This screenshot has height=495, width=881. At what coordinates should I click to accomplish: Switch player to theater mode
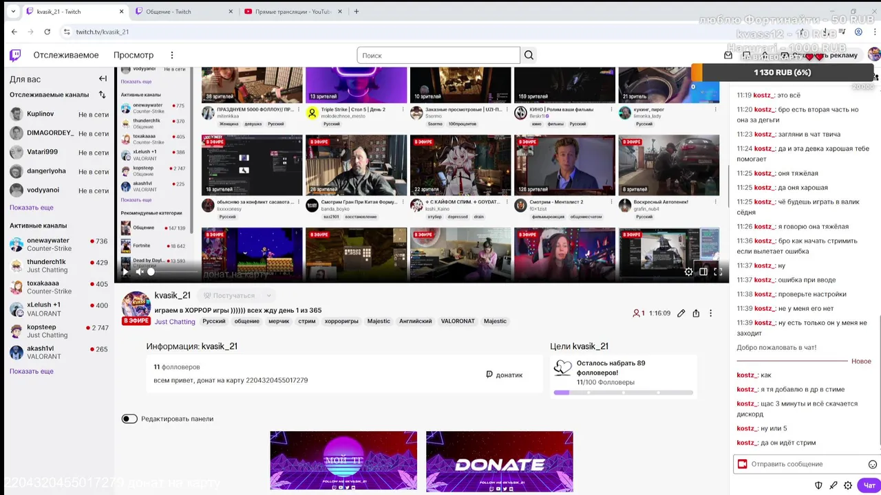pyautogui.click(x=703, y=272)
